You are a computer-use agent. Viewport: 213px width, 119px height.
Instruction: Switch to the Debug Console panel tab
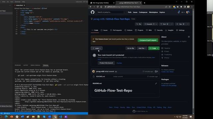coord(35,65)
